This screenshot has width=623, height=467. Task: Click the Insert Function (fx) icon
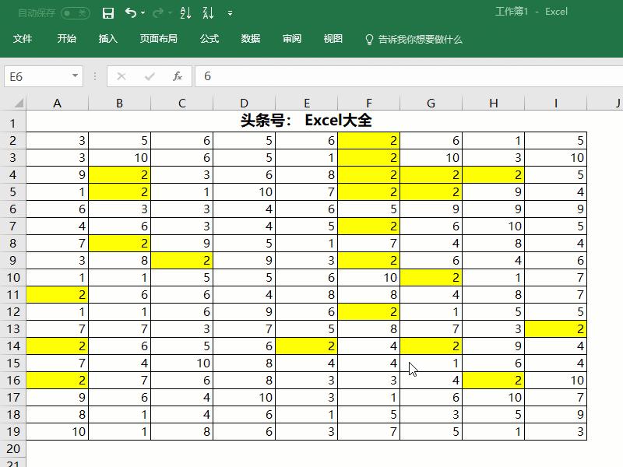[178, 77]
